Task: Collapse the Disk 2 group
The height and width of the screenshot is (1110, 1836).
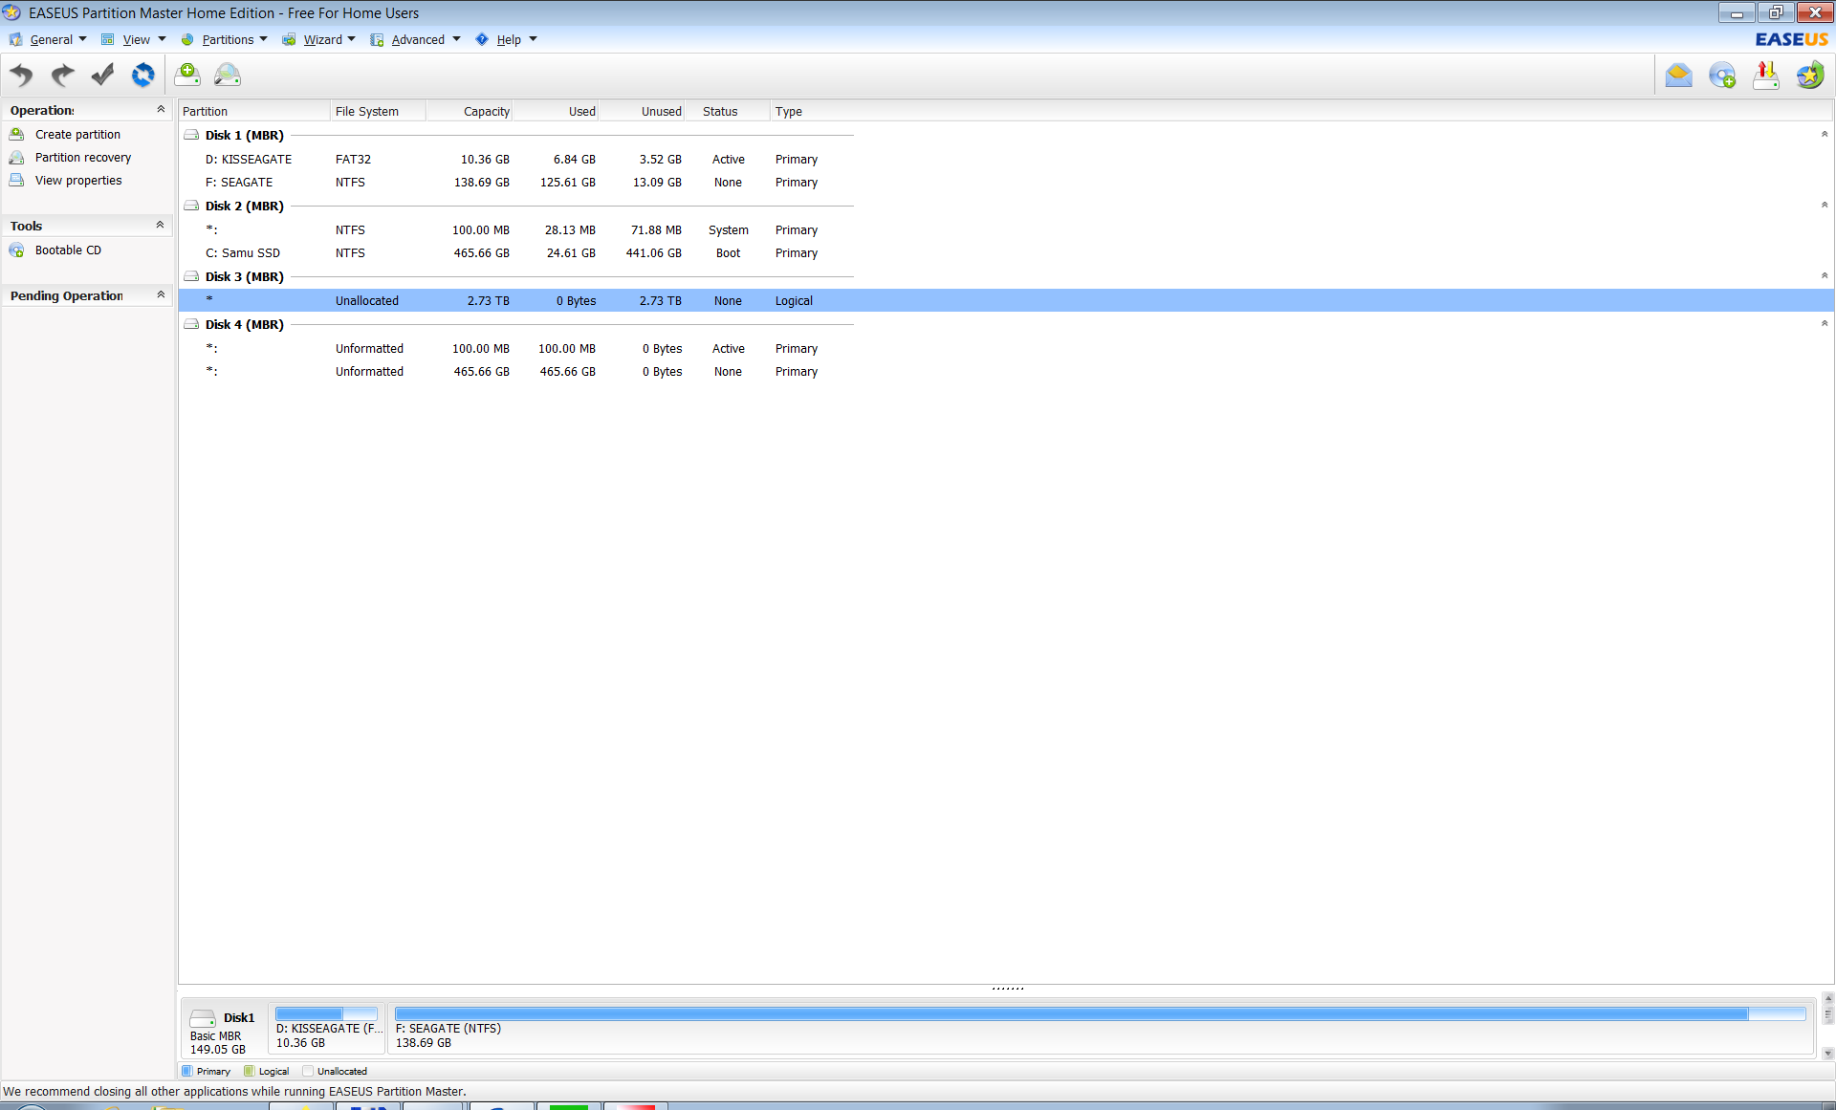Action: tap(1824, 205)
